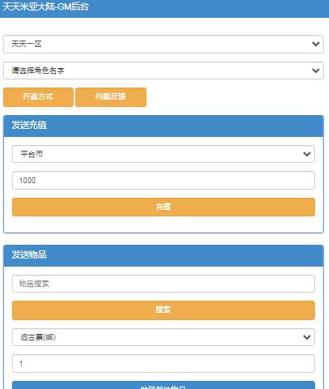
Task: Click the orange 搜索 search button
Action: pos(164,310)
